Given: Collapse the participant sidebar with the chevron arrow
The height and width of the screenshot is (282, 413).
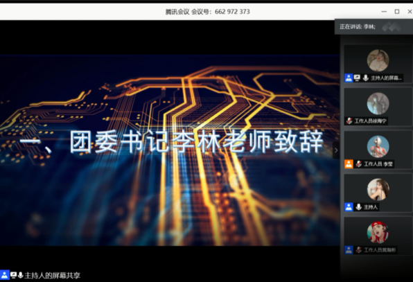Looking at the screenshot, I should click(336, 150).
